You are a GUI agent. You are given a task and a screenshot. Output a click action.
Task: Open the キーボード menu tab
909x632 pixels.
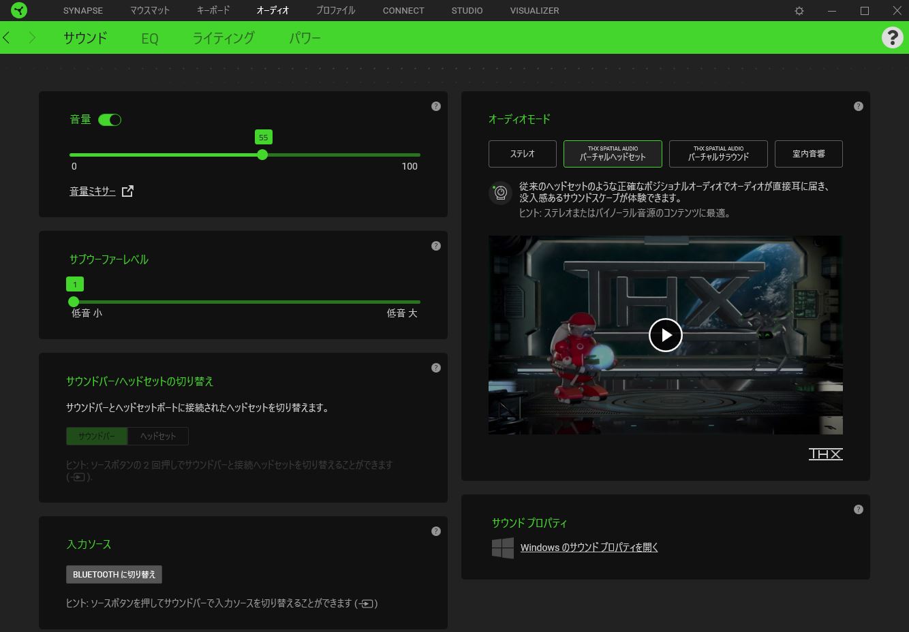213,10
